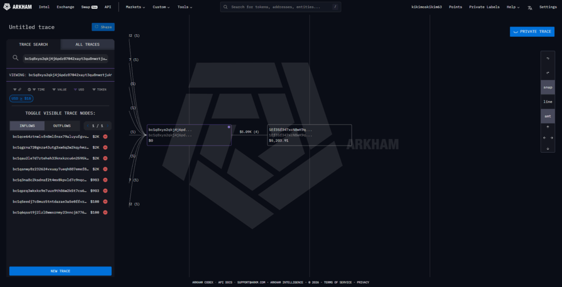The image size is (562, 287).
Task: Toggle the snap option
Action: (548, 87)
